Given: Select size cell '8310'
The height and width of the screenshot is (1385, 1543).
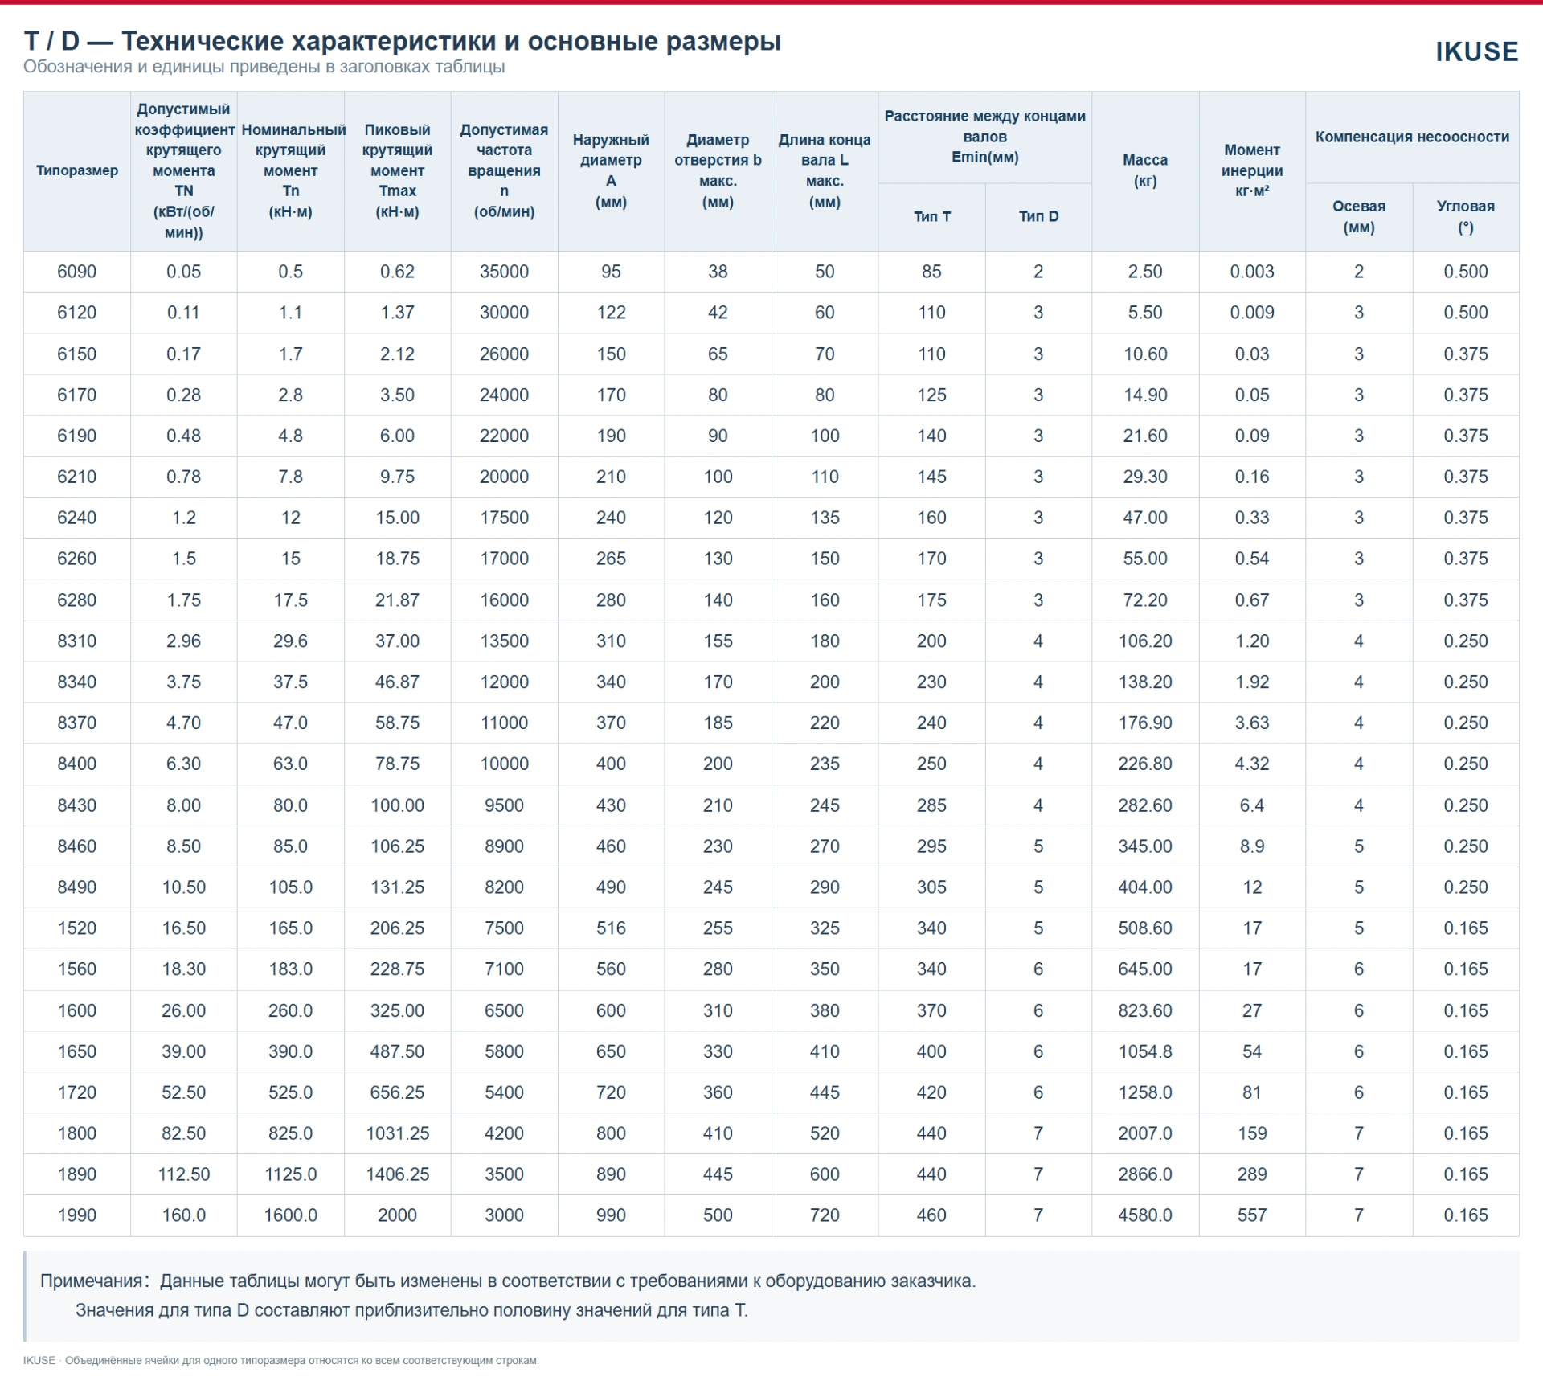Looking at the screenshot, I should pyautogui.click(x=77, y=641).
